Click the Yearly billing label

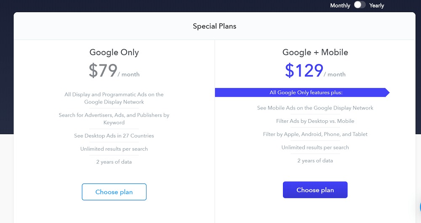pyautogui.click(x=376, y=5)
